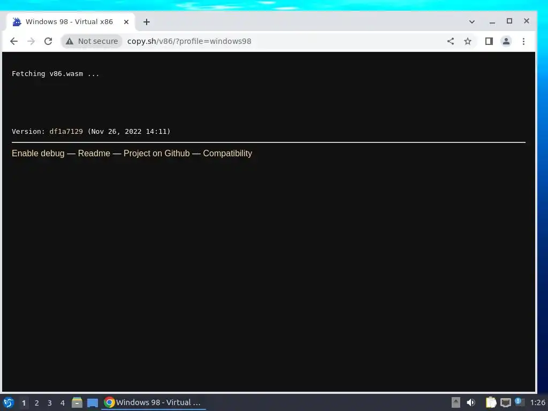548x411 pixels.
Task: Share this page via share icon
Action: pos(451,41)
